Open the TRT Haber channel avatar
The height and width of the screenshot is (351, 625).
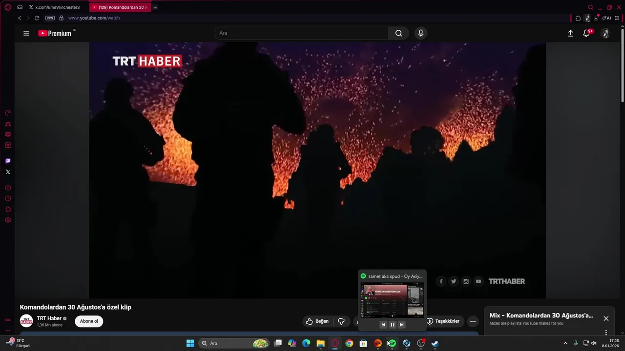(26, 321)
